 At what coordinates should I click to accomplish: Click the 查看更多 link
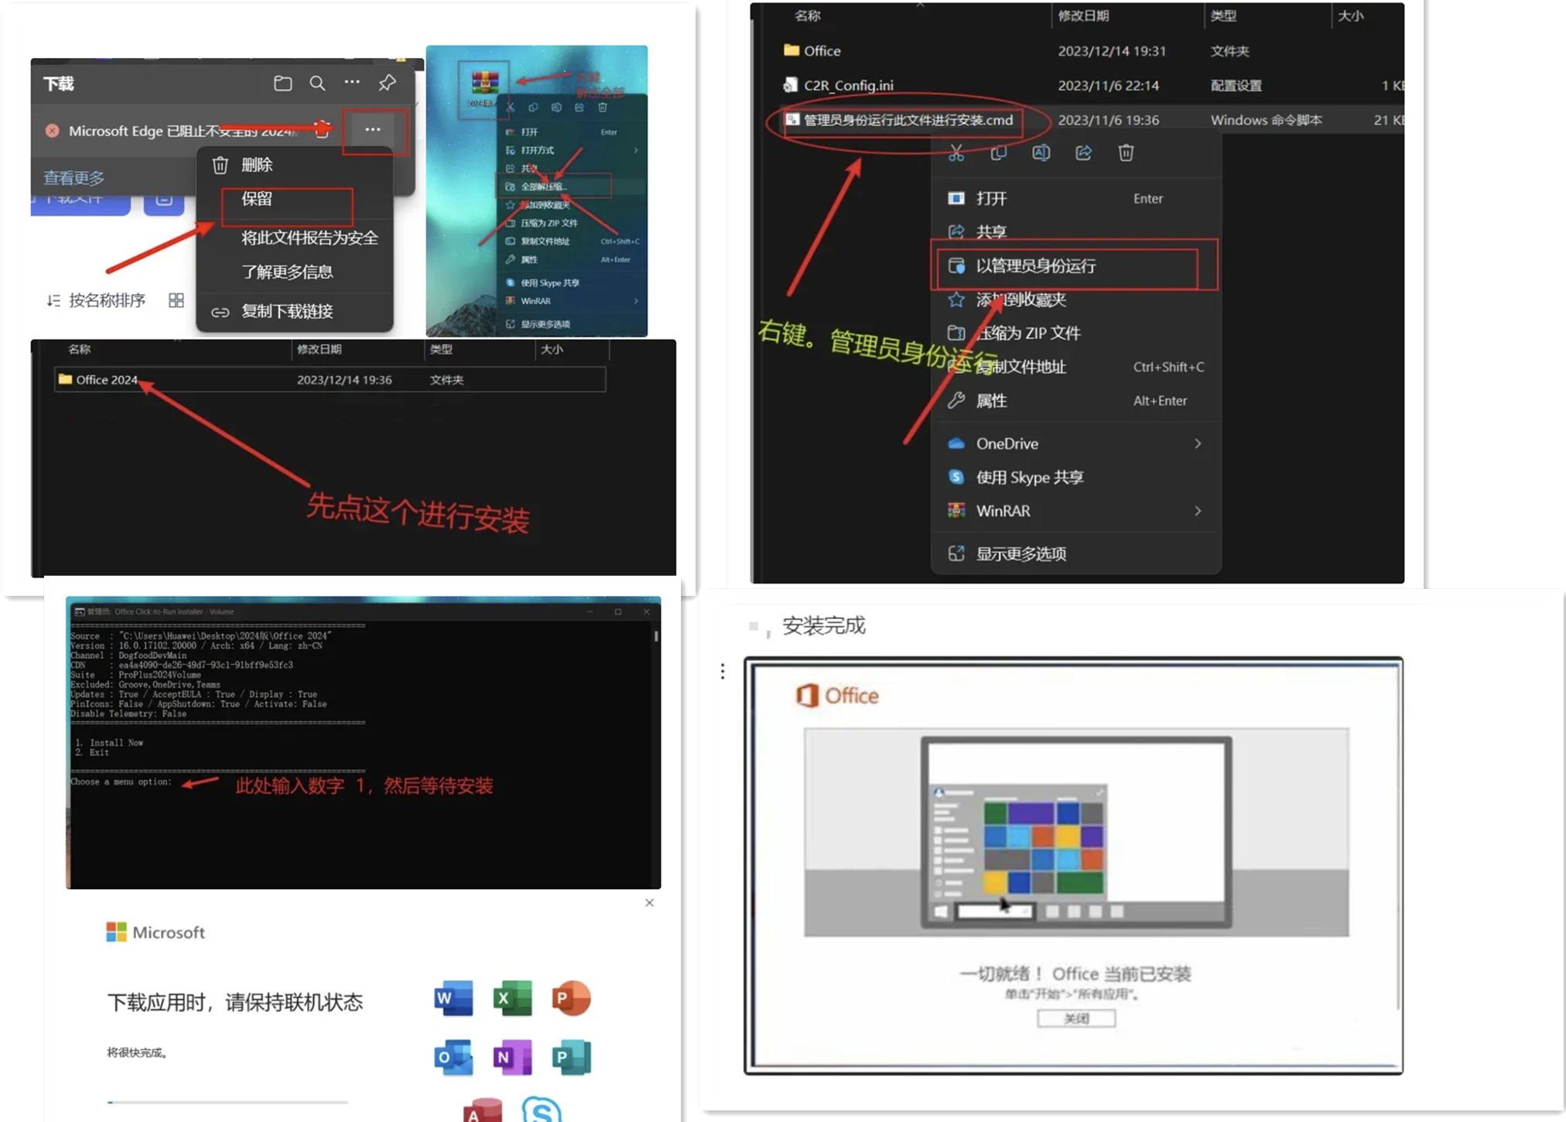tap(74, 178)
